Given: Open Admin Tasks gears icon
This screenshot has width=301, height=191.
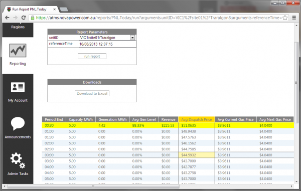Looking at the screenshot, I should (18, 160).
